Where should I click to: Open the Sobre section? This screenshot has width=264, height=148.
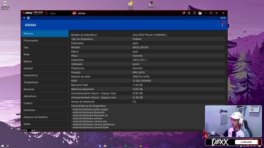pos(45,124)
